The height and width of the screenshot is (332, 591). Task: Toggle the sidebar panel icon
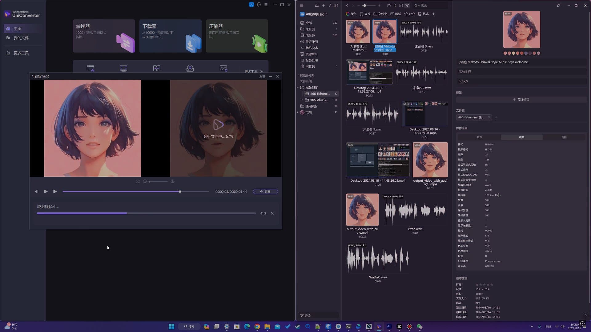pos(336,6)
